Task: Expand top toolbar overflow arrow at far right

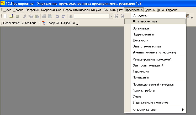Action: [x=192, y=18]
